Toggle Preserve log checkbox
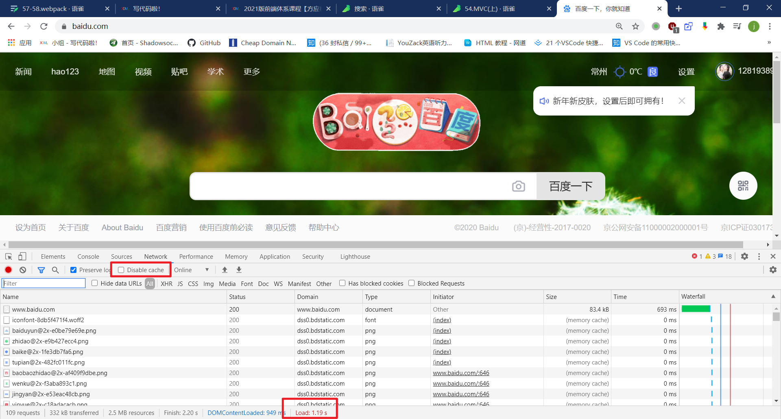 click(74, 270)
